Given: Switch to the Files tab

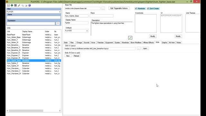Looking at the screenshot, I should tap(72, 43).
